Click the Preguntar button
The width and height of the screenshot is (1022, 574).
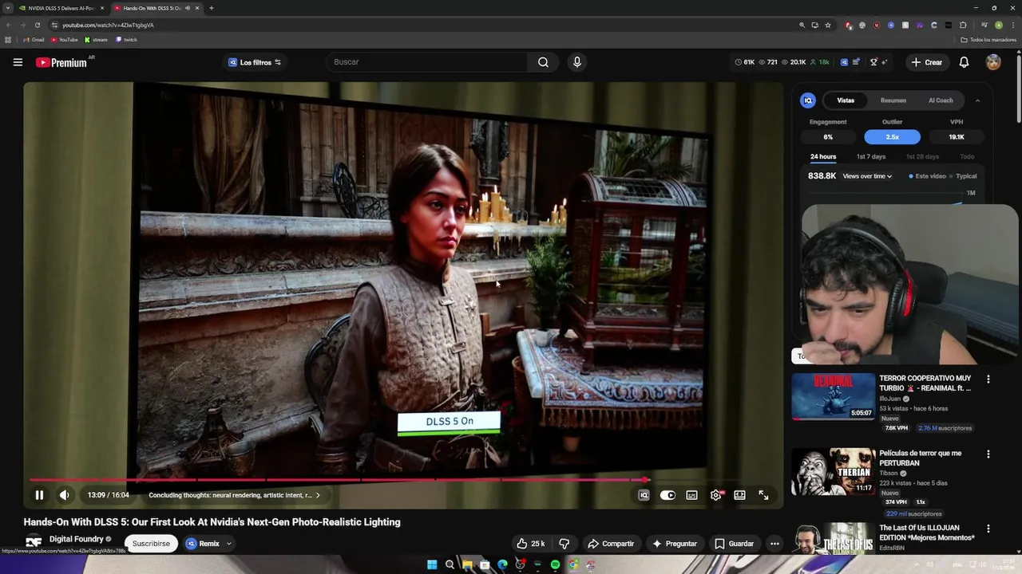click(x=675, y=544)
